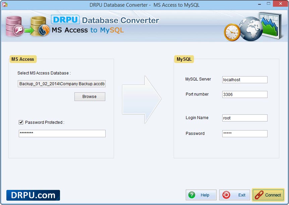Focus the MySQL Password field
The width and height of the screenshot is (289, 205).
coord(245,134)
